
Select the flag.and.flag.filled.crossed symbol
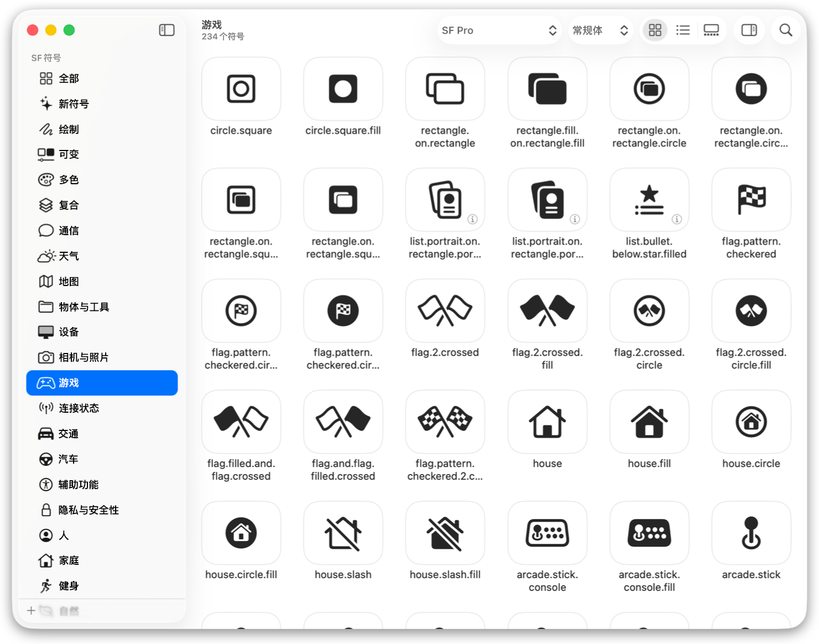[343, 422]
